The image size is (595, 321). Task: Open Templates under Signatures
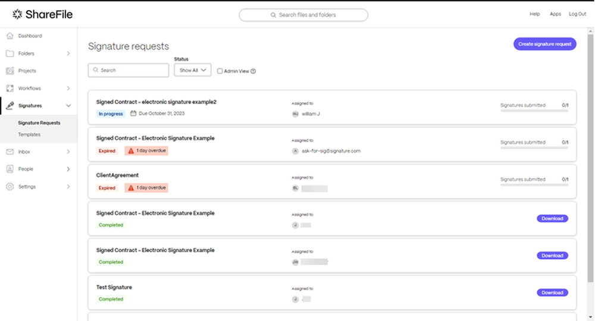pyautogui.click(x=29, y=135)
